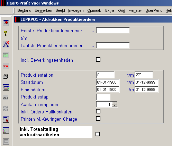Click the red key icon in sidebar
This screenshot has height=146, width=172.
[6, 66]
